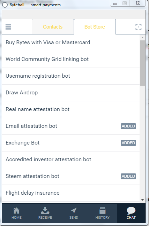Switch to the Contacts tab
Screen dimensions: 149x226
click(x=53, y=27)
